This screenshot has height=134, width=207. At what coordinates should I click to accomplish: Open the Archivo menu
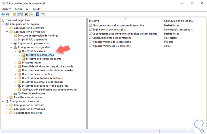(7, 9)
